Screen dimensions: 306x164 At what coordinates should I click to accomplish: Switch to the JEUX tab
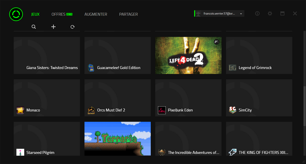35,14
